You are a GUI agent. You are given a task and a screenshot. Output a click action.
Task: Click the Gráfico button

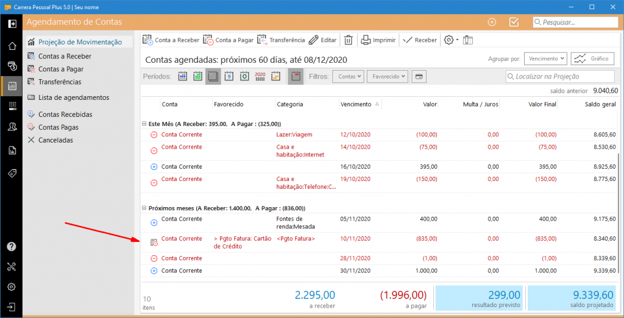592,59
